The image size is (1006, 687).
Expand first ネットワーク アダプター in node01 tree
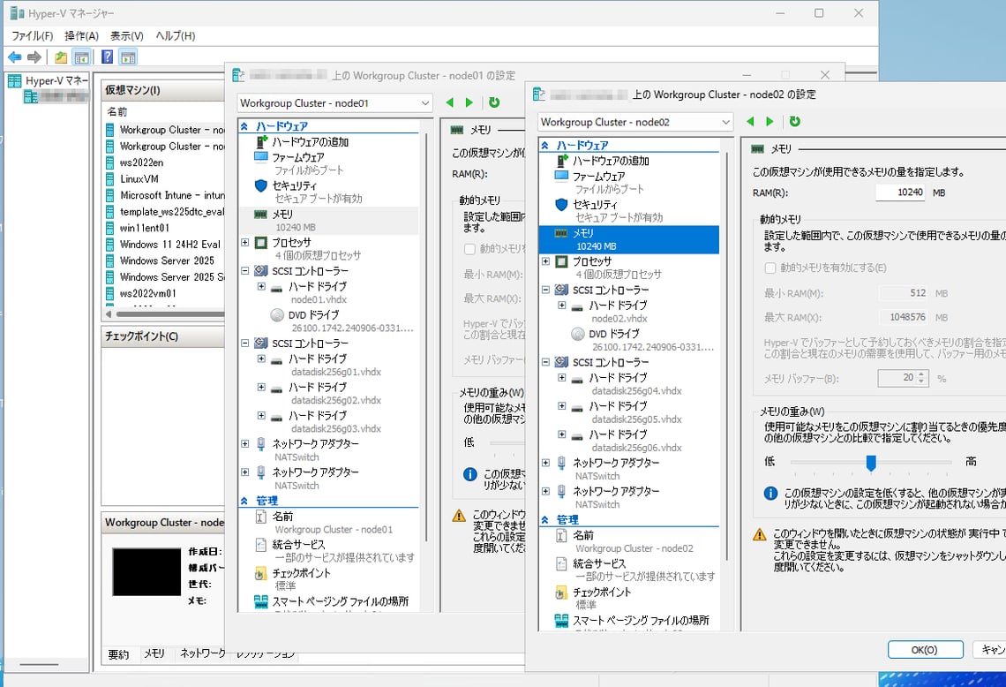(244, 443)
